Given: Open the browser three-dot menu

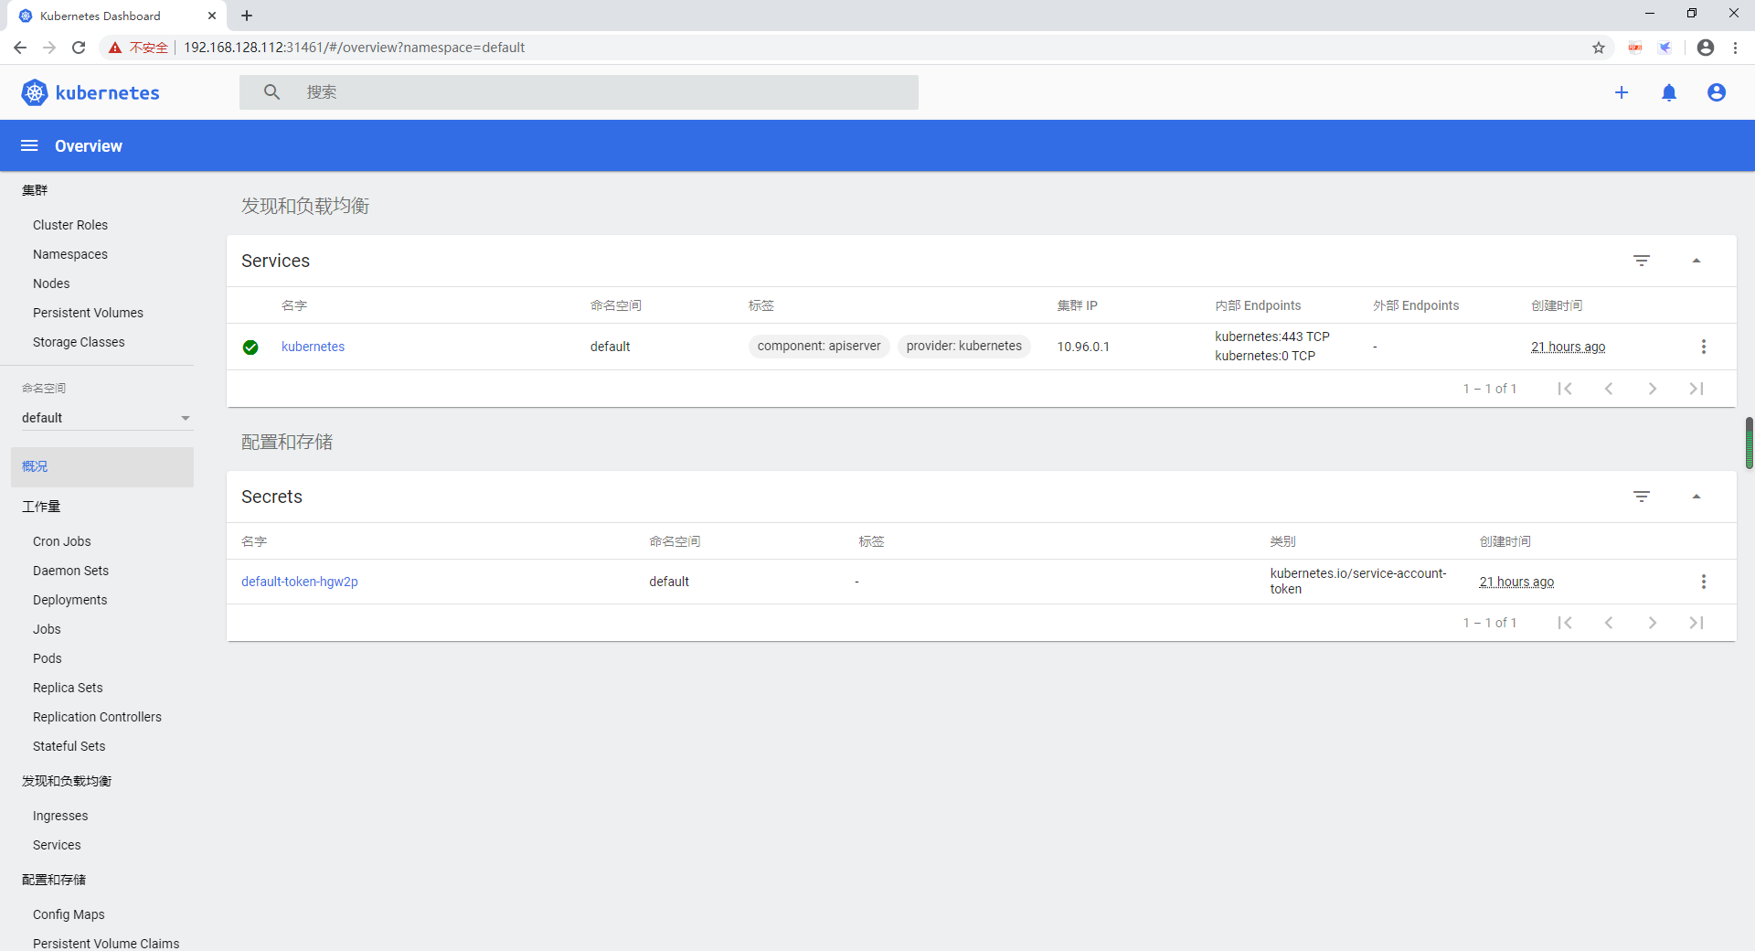Looking at the screenshot, I should click(1736, 48).
